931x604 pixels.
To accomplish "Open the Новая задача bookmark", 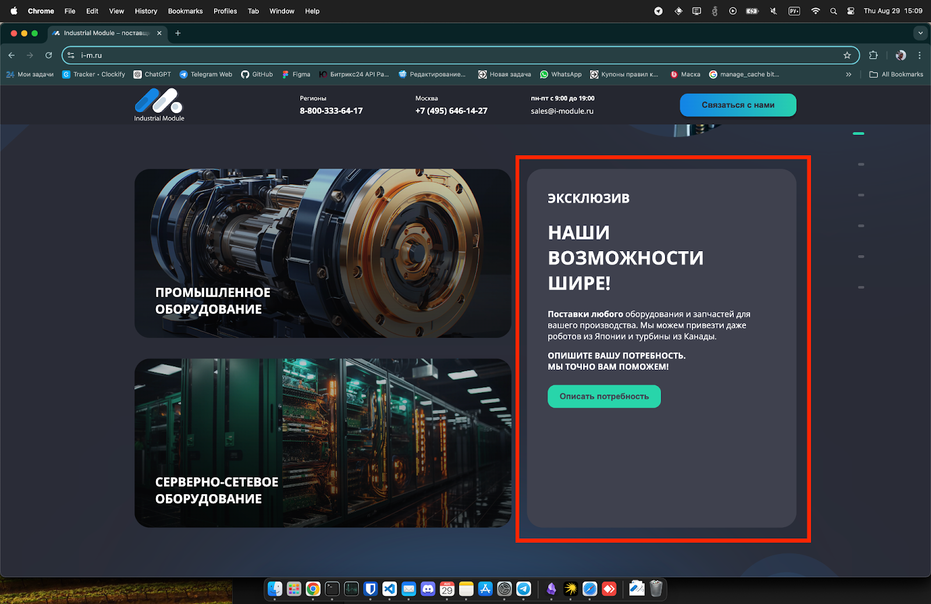I will [505, 74].
